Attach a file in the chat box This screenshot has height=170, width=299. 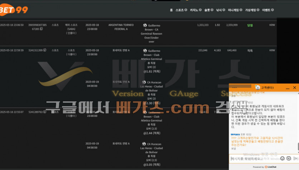coord(289,159)
